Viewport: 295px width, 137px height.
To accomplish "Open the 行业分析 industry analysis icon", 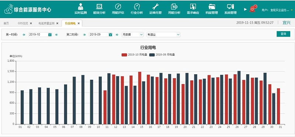I will click(137, 7).
